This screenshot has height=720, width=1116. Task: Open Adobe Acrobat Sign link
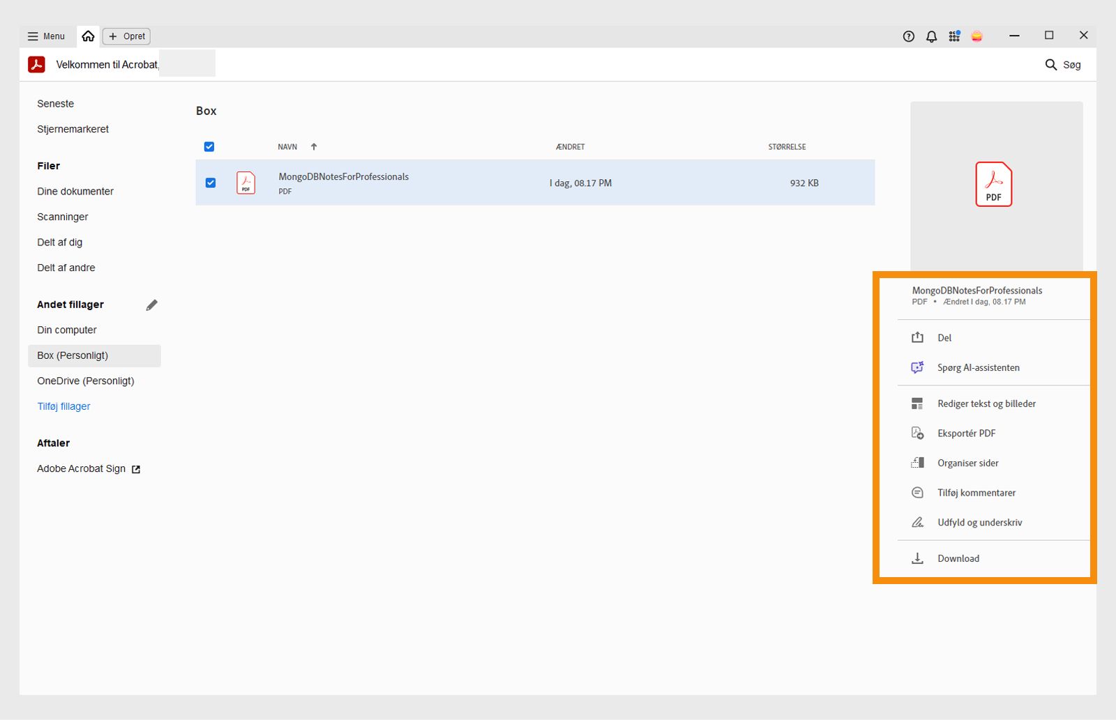(x=82, y=469)
